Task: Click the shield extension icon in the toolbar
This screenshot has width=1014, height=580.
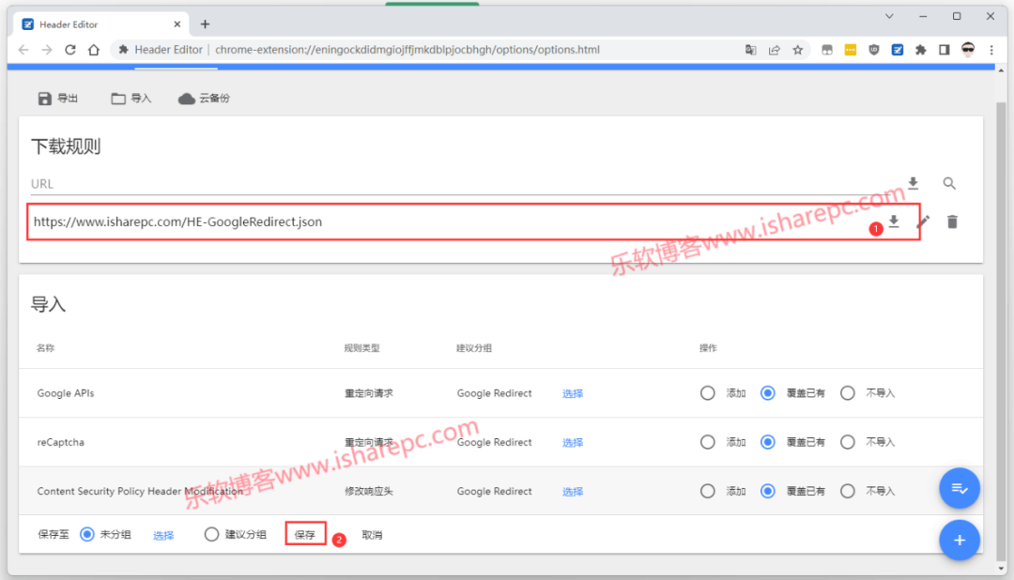Action: 874,50
